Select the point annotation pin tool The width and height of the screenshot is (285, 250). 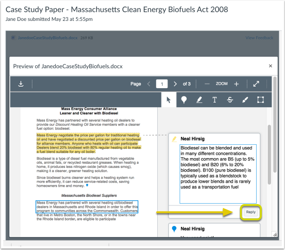tap(184, 100)
